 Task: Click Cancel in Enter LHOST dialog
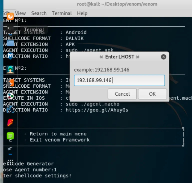122,94
